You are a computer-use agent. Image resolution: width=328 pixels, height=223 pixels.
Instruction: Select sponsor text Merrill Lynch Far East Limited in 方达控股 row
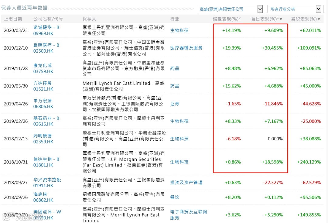[116, 83]
